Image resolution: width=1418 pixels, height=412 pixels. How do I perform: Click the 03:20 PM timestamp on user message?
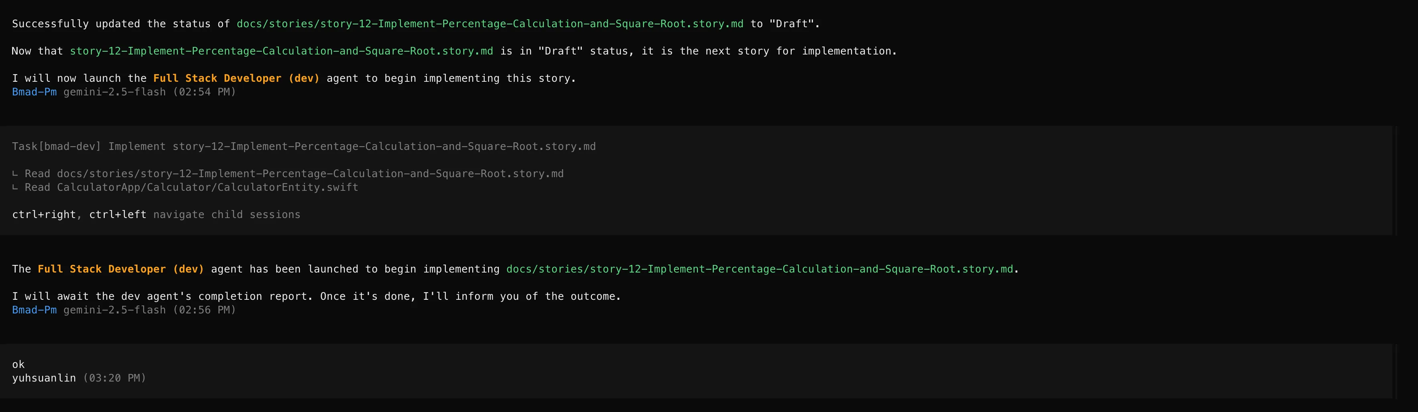pyautogui.click(x=114, y=378)
